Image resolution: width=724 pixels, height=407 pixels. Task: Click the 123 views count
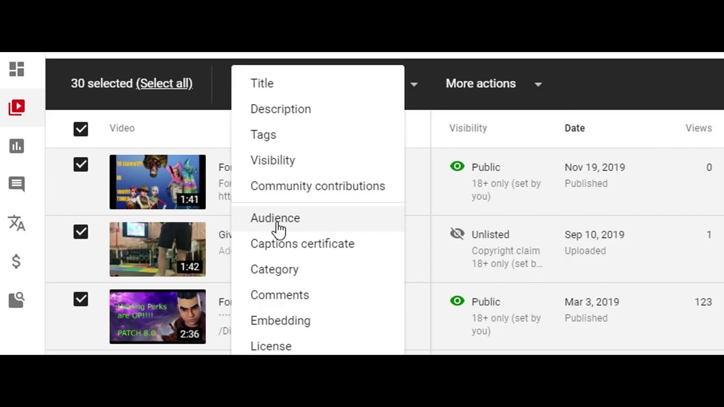click(x=703, y=302)
